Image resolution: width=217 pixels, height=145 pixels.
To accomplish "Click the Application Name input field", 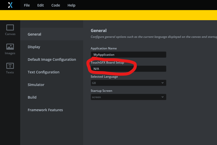I will [128, 54].
